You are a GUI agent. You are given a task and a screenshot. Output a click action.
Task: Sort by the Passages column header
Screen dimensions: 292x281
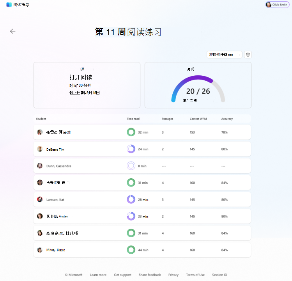click(167, 119)
